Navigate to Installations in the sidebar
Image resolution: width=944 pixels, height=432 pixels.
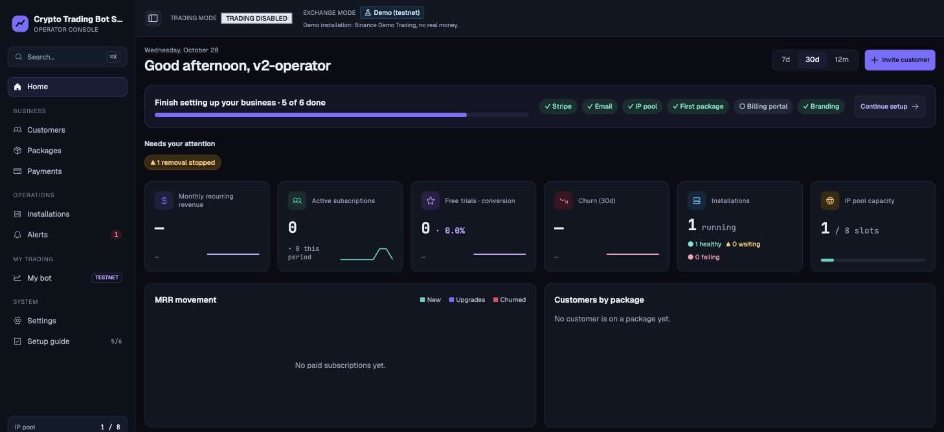pyautogui.click(x=67, y=214)
